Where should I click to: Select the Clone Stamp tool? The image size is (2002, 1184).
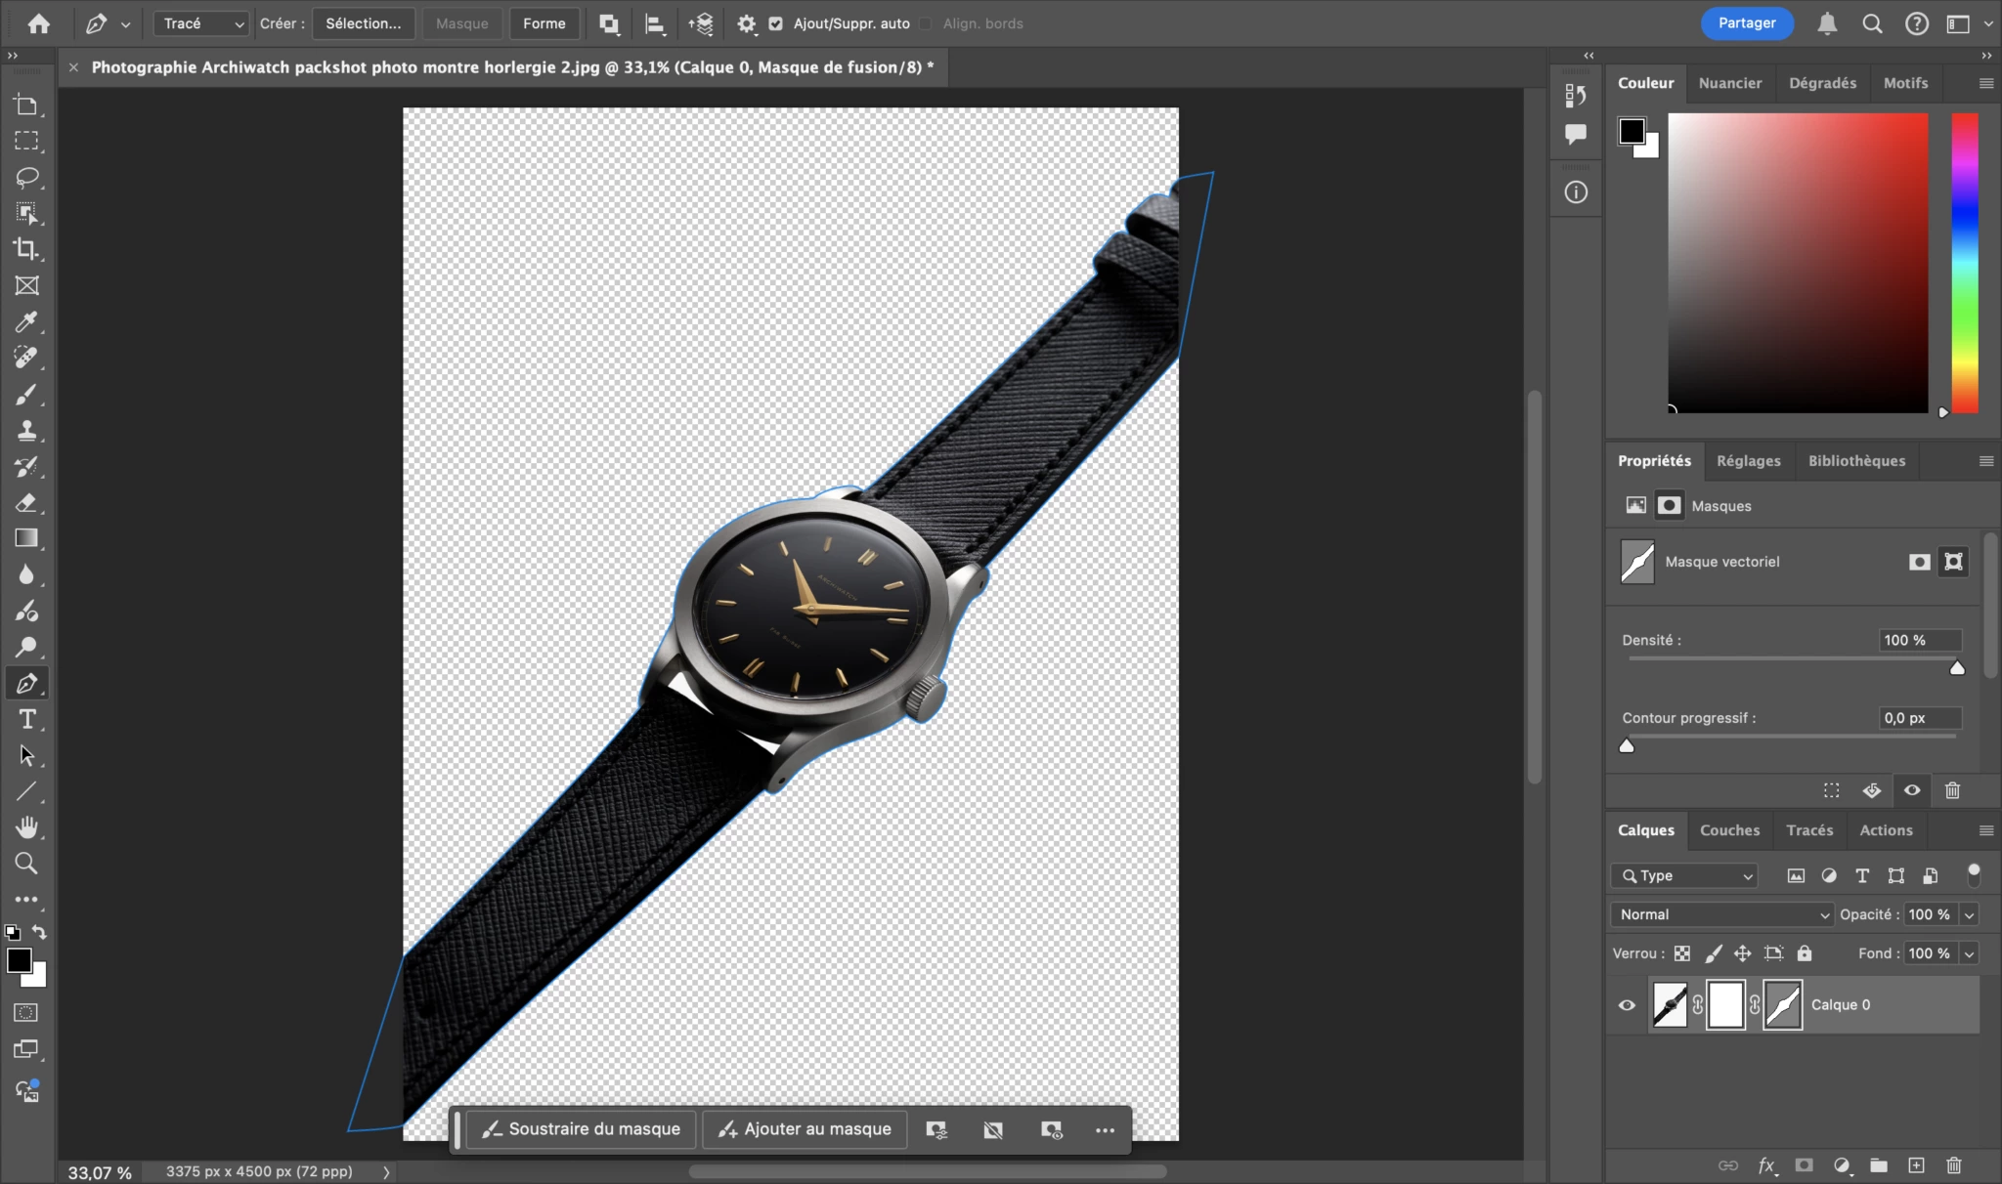[x=26, y=430]
